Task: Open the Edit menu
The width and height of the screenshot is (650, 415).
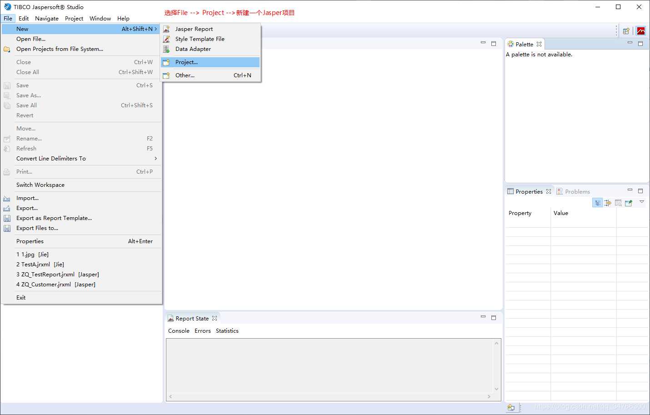Action: coord(24,19)
